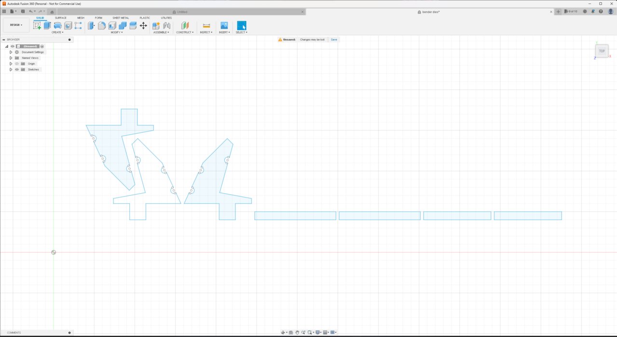The image size is (617, 337).
Task: Go to the Home tab icon
Action: pyautogui.click(x=52, y=12)
